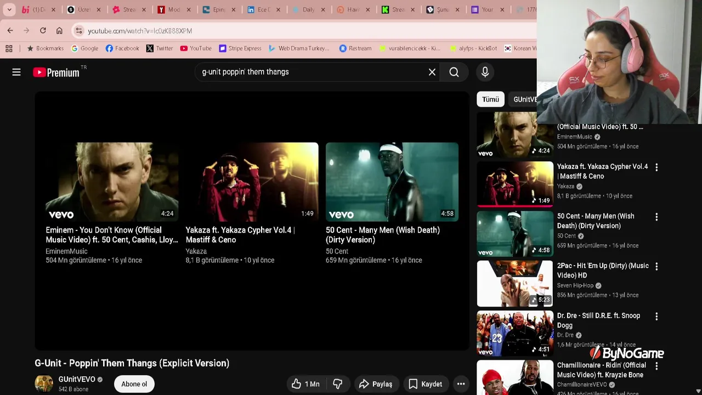702x395 pixels.
Task: Open sidebar title '2Pac - Hit 'Em Up (Dirty)'
Action: pos(603,270)
